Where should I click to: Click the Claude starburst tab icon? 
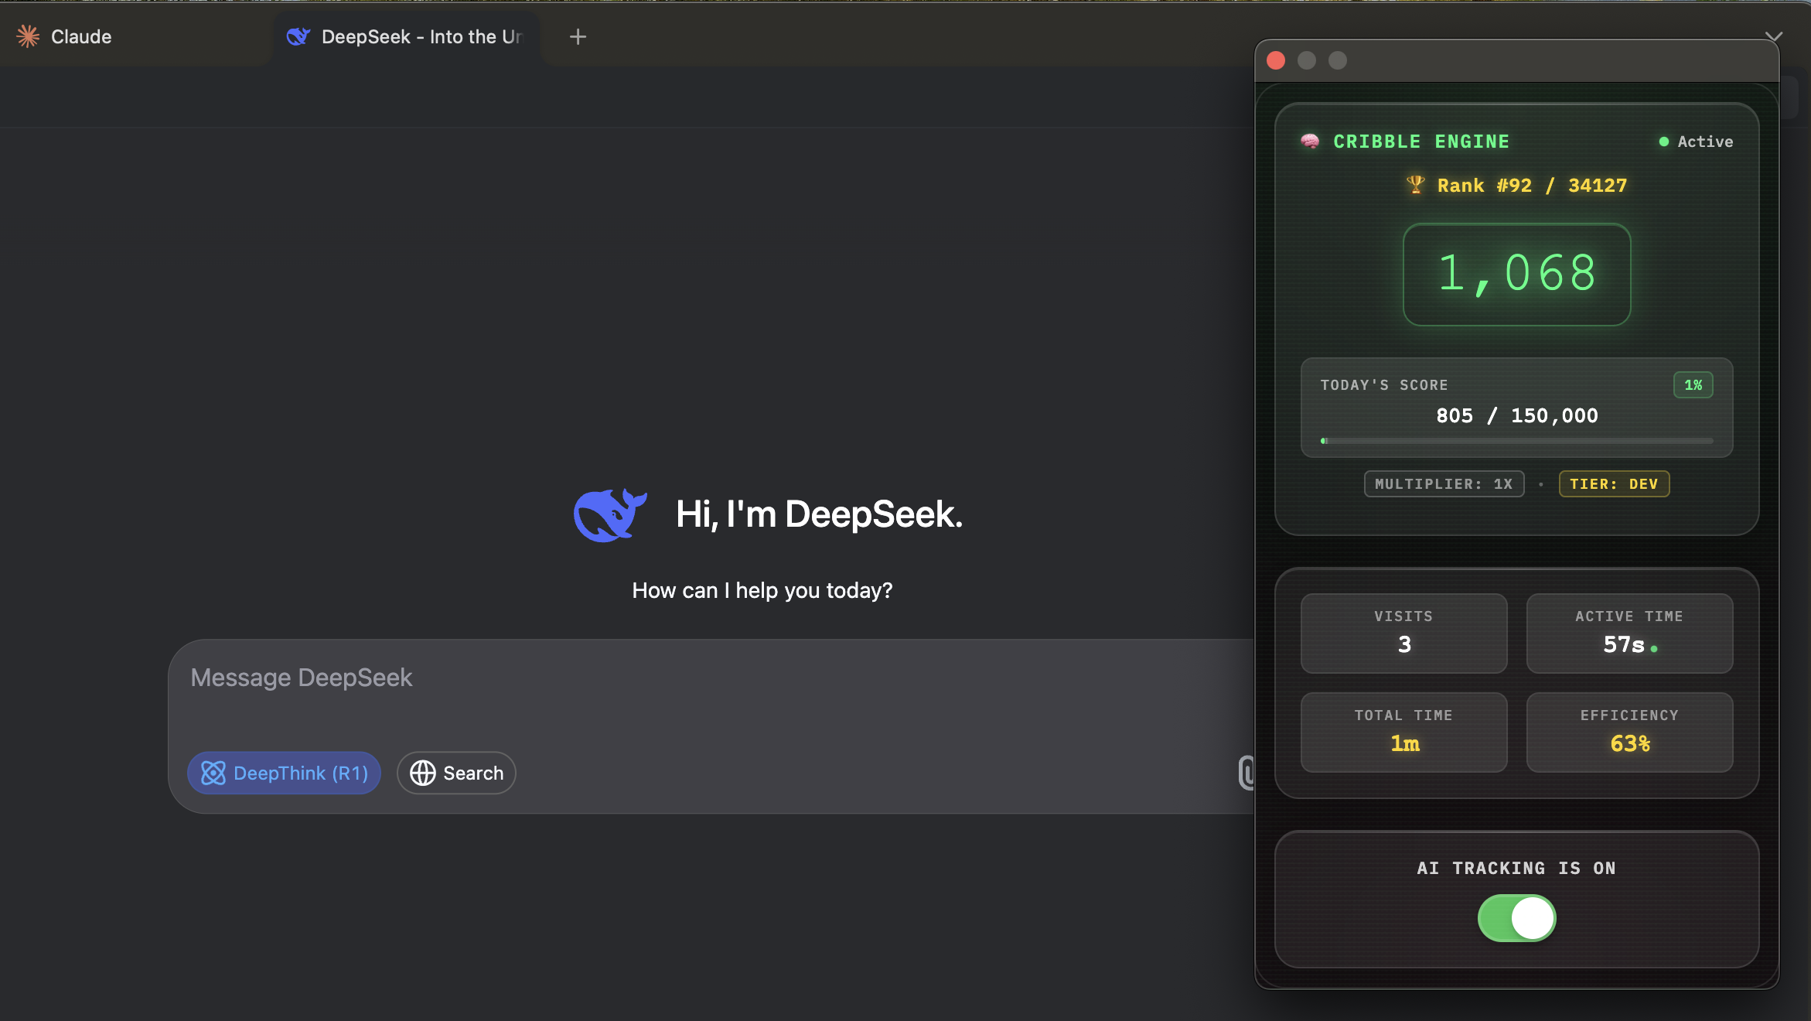(x=28, y=36)
